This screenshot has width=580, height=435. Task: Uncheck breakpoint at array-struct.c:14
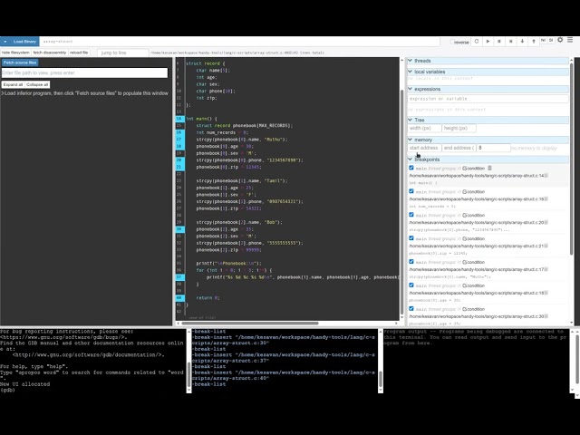pos(411,168)
